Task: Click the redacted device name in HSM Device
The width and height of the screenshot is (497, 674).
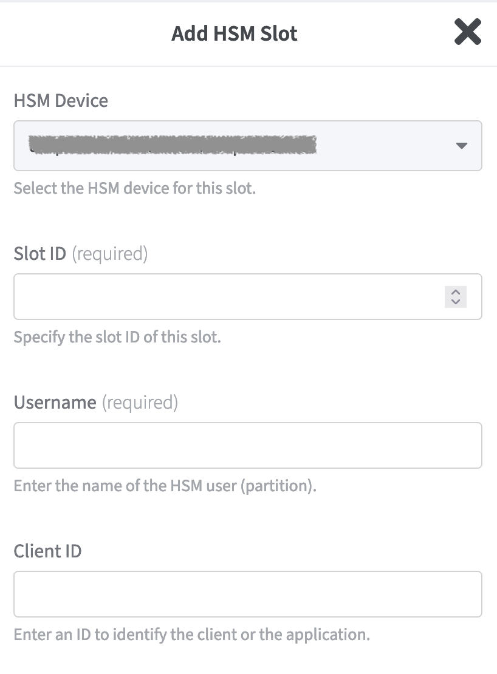Action: tap(173, 145)
